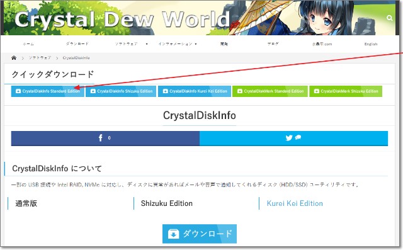Switch language via English menu item
Screen dimensions: 403x250
[x=371, y=44]
